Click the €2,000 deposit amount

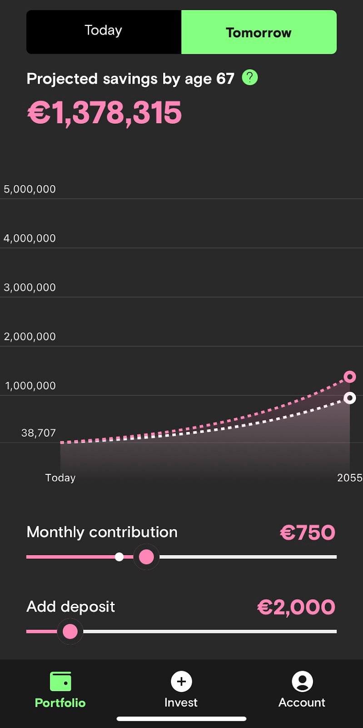click(296, 607)
